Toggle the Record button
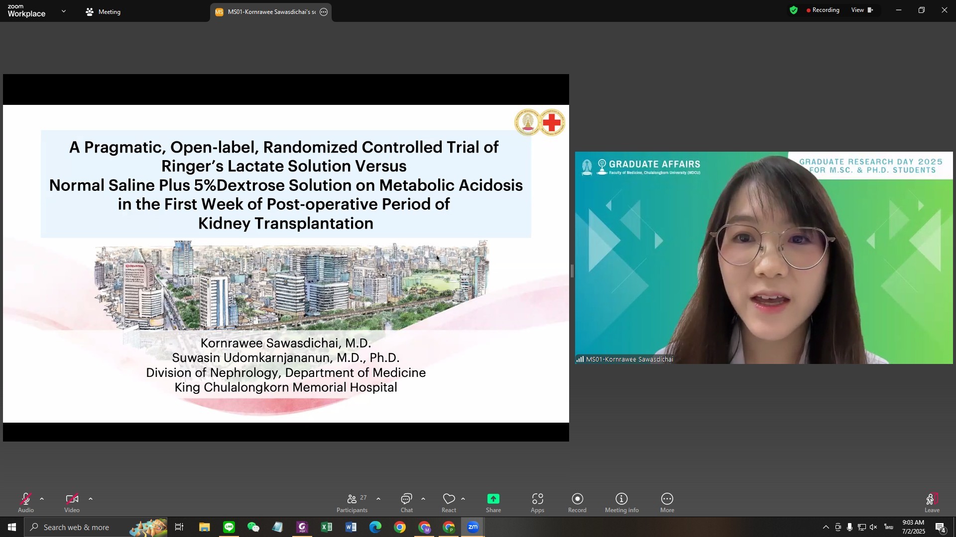 (x=577, y=503)
